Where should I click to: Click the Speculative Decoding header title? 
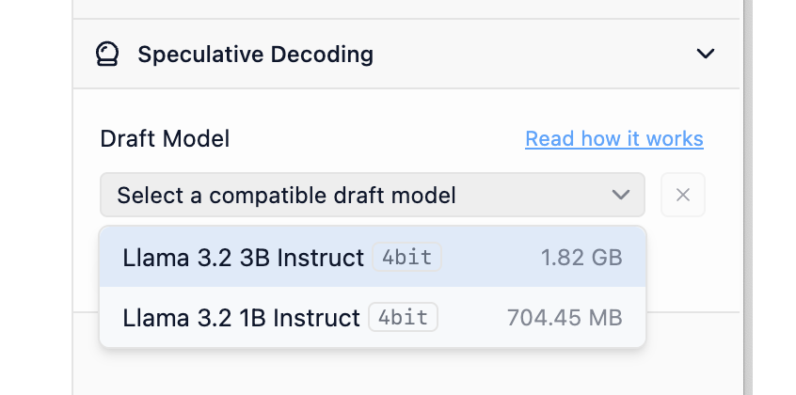coord(255,55)
